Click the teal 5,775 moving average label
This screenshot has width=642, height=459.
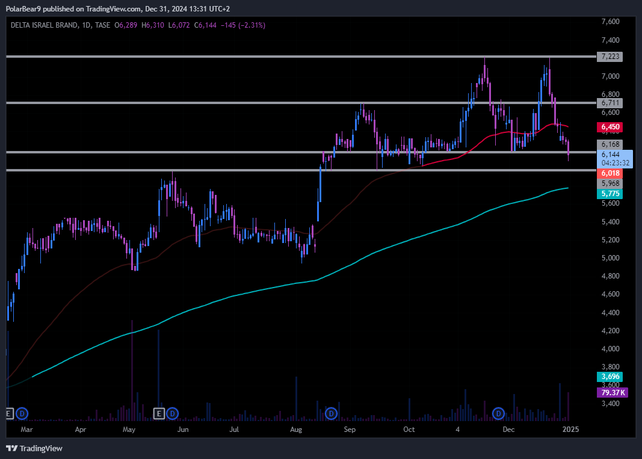click(610, 194)
